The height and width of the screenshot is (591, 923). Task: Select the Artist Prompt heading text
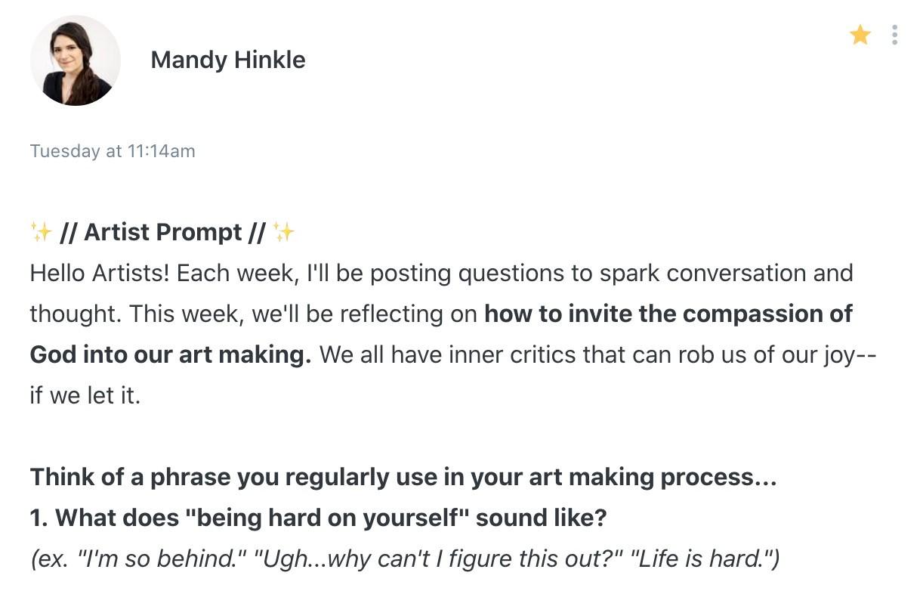(162, 232)
